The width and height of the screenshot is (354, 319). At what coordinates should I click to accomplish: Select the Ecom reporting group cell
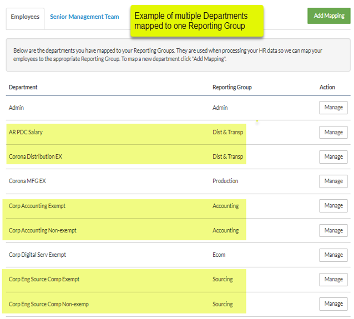(219, 255)
